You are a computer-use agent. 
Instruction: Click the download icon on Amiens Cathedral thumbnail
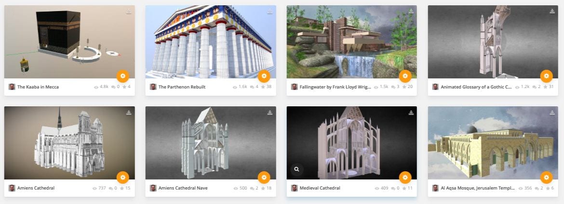[x=129, y=113]
